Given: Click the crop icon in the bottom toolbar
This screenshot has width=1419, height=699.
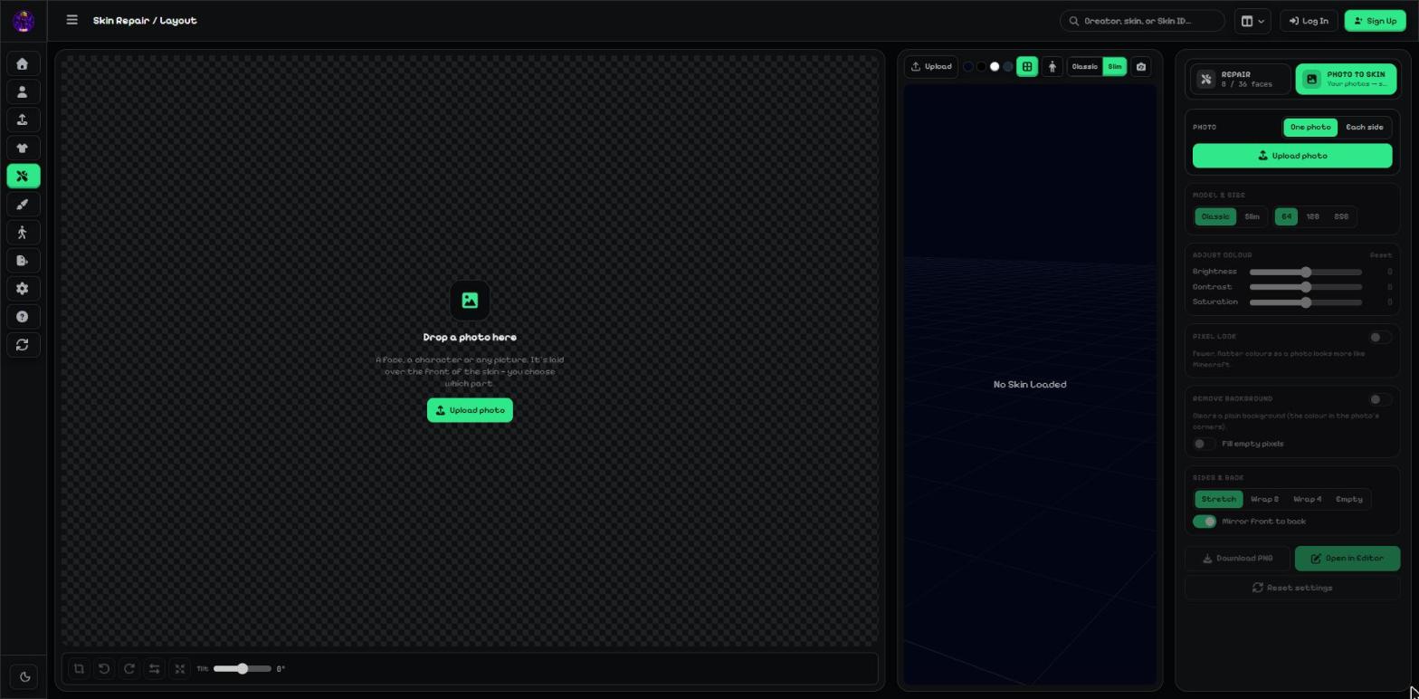Looking at the screenshot, I should coord(79,669).
